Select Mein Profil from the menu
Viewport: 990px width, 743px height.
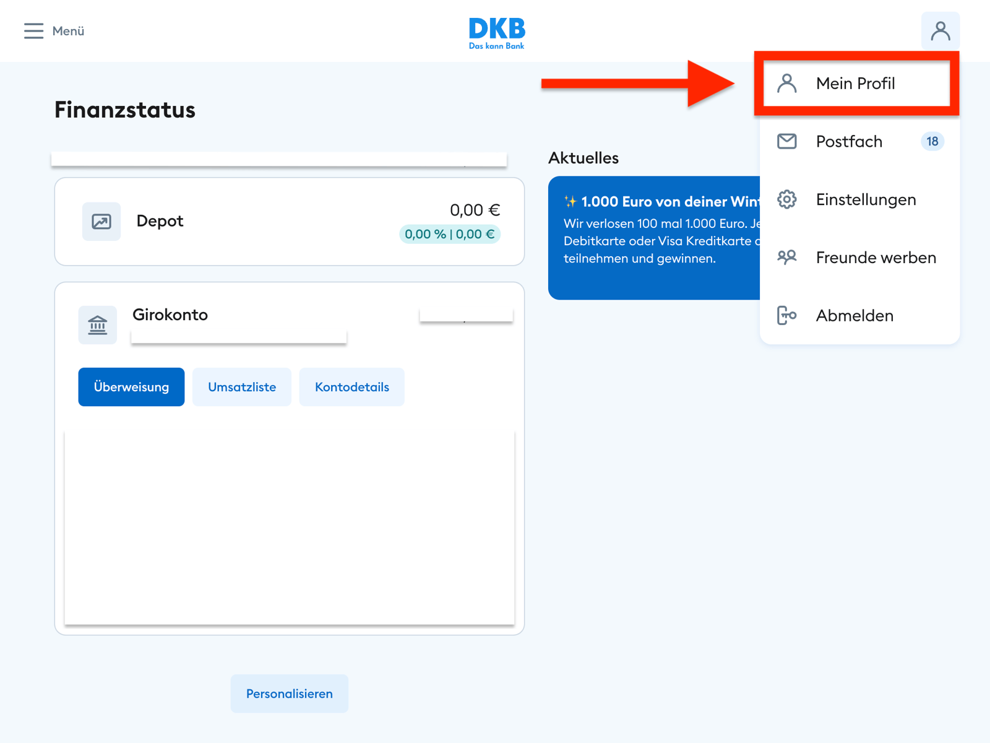tap(856, 83)
